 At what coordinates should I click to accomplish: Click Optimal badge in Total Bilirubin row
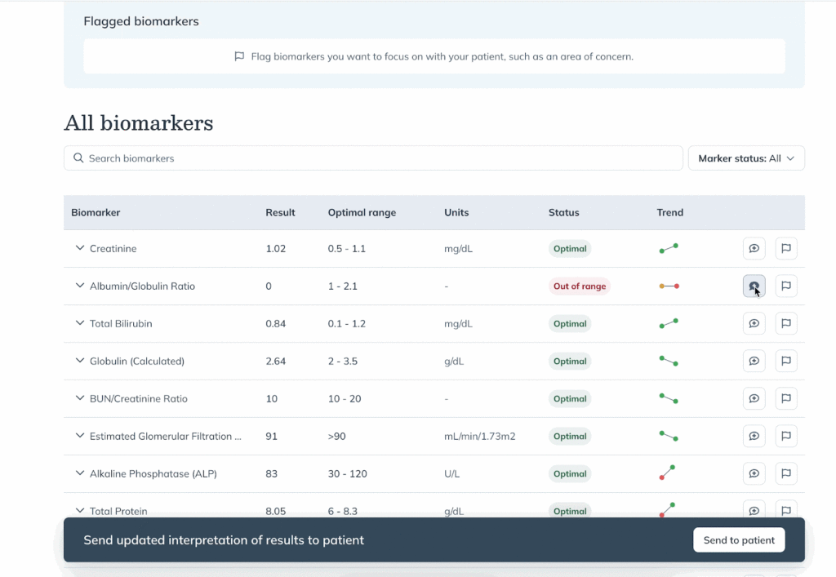(569, 323)
